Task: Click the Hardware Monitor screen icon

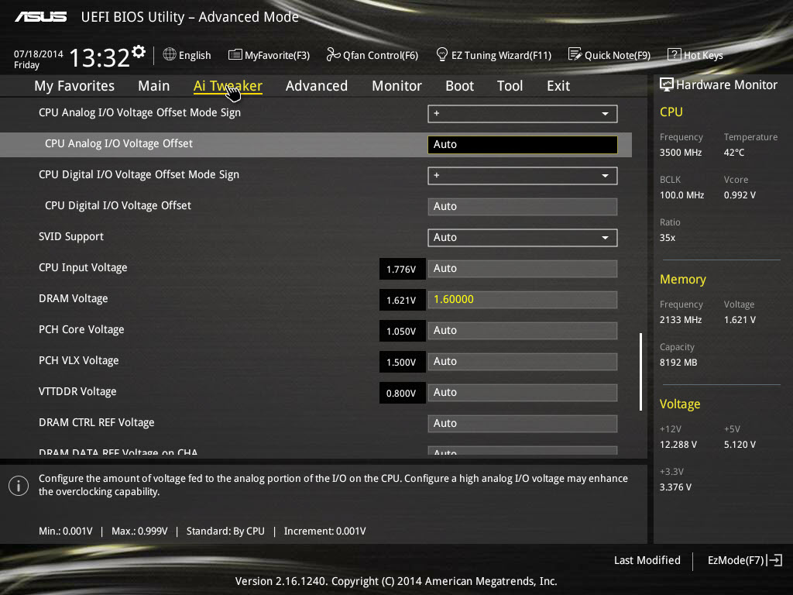Action: pyautogui.click(x=667, y=84)
